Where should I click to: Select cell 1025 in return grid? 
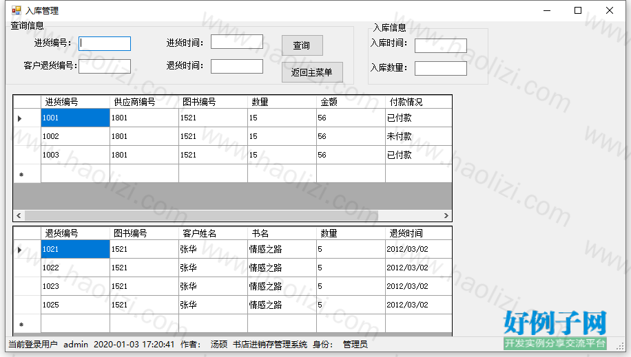click(75, 305)
